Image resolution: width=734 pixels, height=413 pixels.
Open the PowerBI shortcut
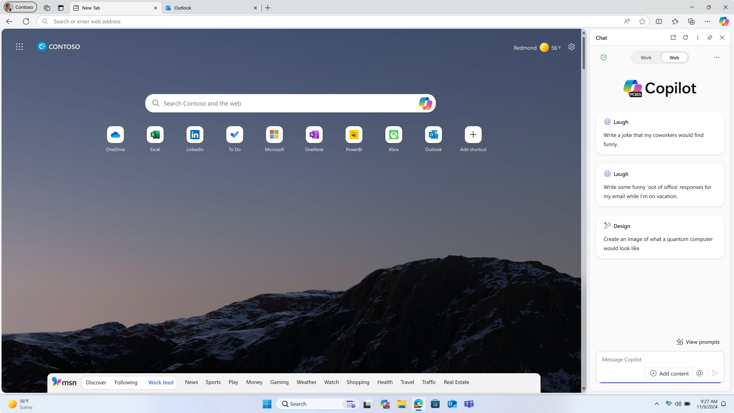354,135
